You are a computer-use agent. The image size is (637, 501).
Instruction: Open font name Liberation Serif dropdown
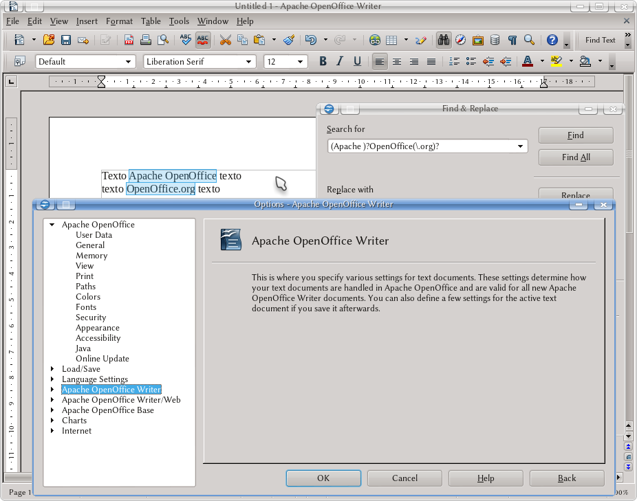point(248,62)
